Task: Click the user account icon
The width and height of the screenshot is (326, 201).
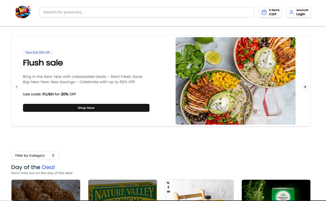Action: pos(291,12)
